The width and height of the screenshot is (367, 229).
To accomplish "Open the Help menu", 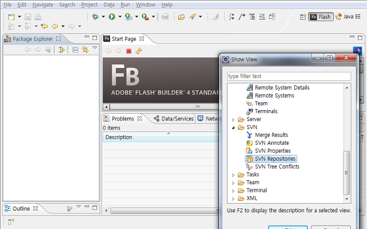I will point(167,5).
